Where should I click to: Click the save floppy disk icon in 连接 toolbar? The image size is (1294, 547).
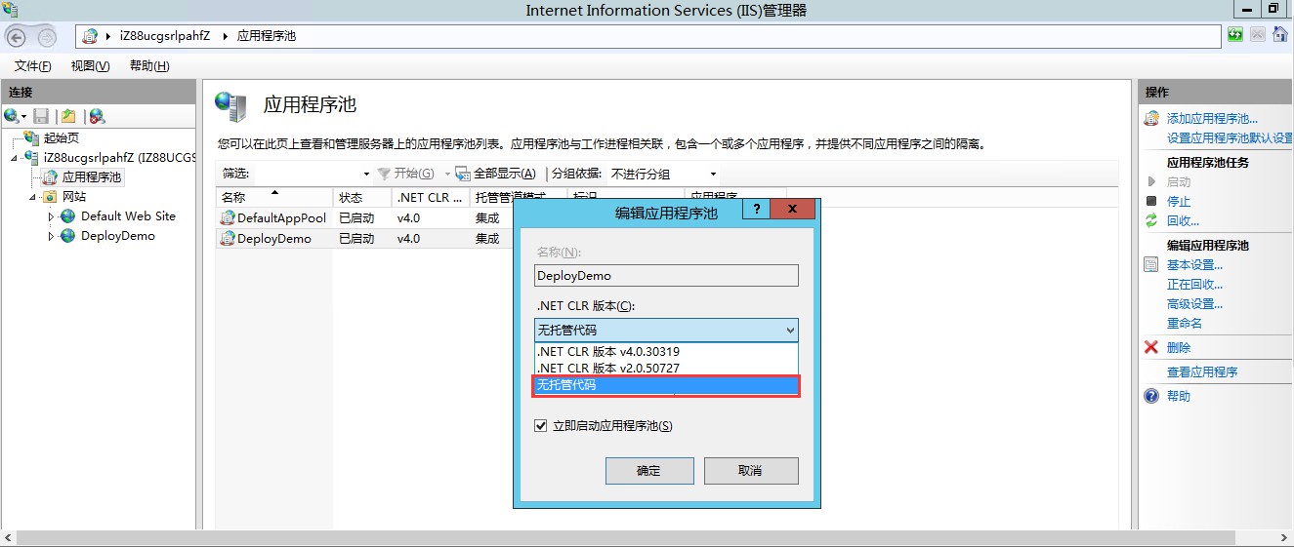tap(41, 116)
